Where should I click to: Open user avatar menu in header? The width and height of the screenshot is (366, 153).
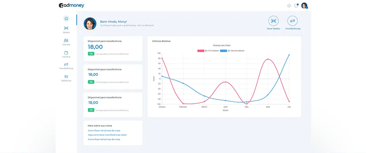point(305,5)
